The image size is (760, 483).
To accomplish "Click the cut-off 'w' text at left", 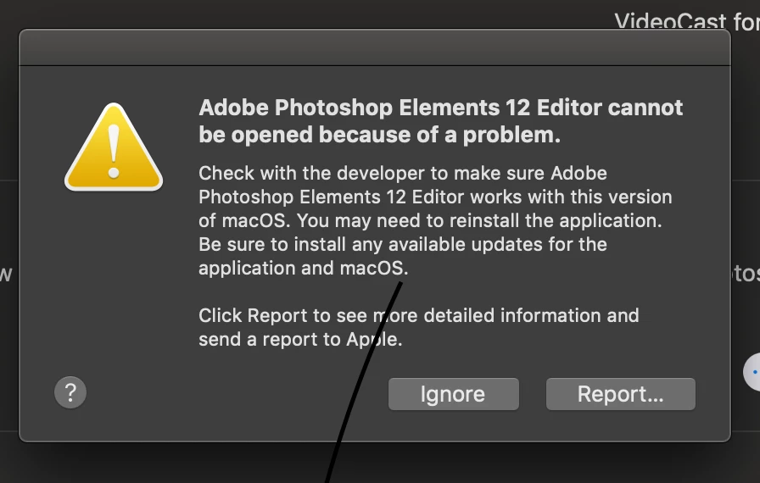I will [6, 275].
